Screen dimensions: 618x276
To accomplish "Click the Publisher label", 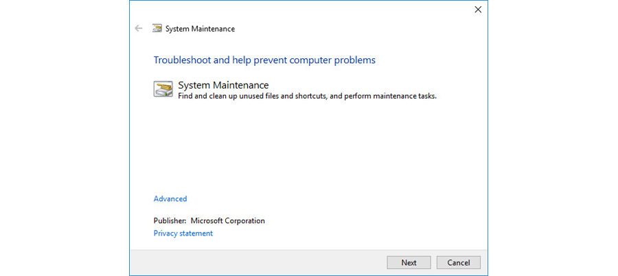I will coord(170,221).
